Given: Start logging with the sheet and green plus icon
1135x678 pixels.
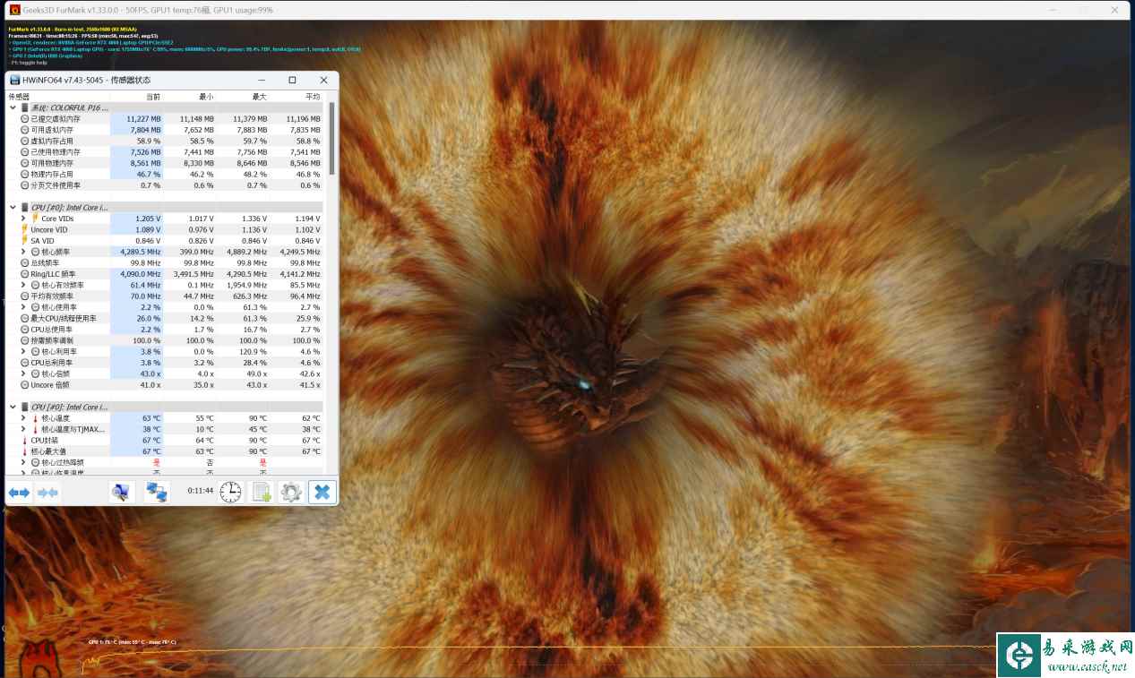Looking at the screenshot, I should click(261, 491).
